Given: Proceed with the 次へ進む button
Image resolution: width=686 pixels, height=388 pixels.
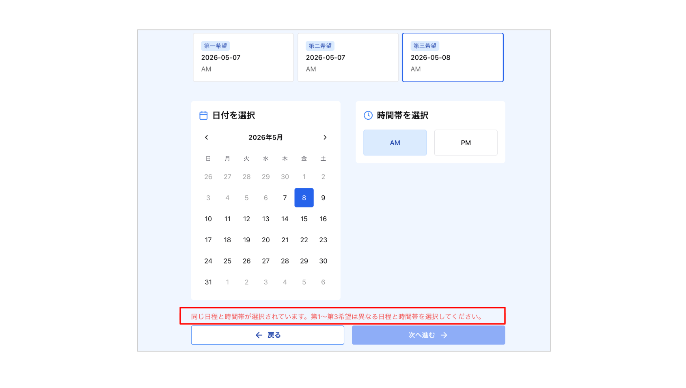Looking at the screenshot, I should click(x=428, y=335).
